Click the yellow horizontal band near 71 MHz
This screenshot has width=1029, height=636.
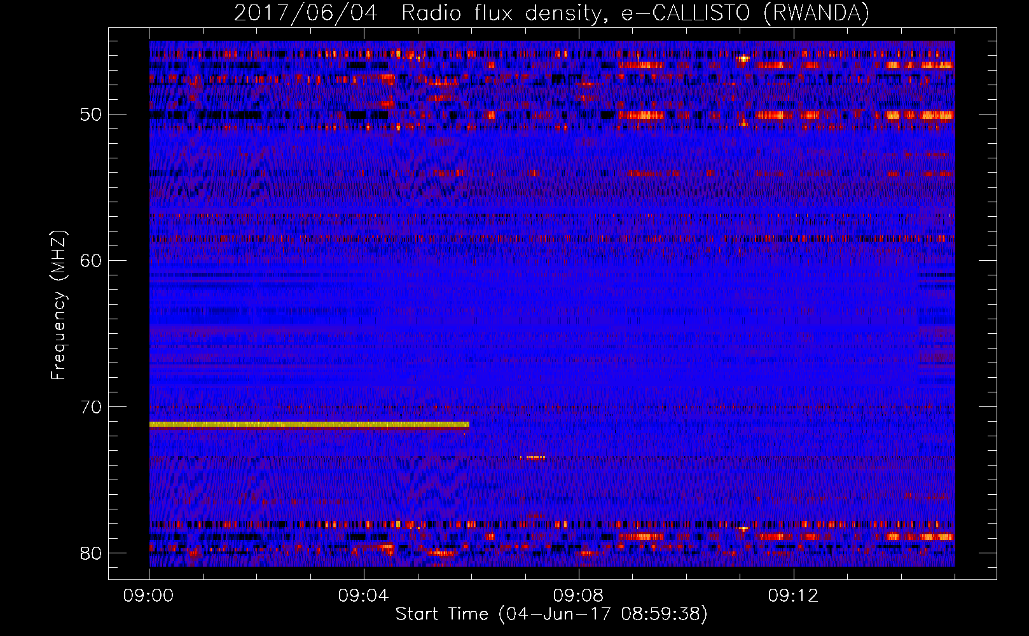pos(309,424)
